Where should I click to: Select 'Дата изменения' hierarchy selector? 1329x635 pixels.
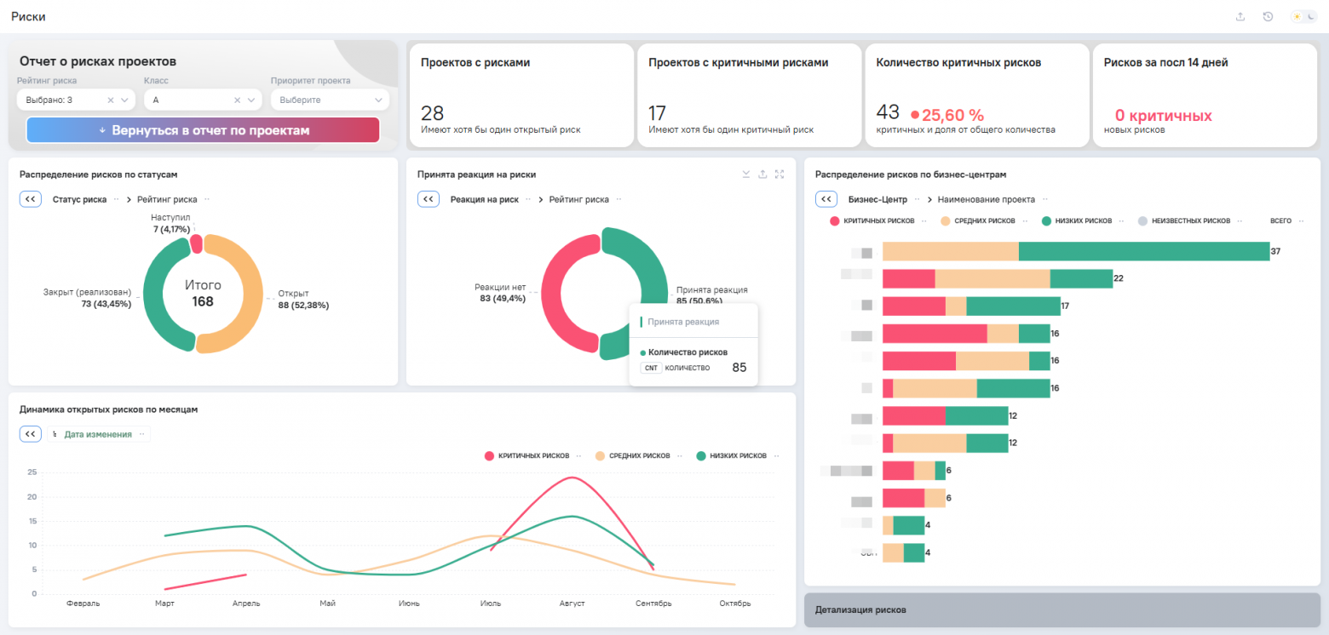98,434
